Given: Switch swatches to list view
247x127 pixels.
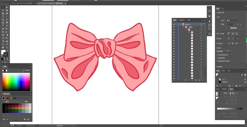Looking at the screenshot, I should click(242, 75).
